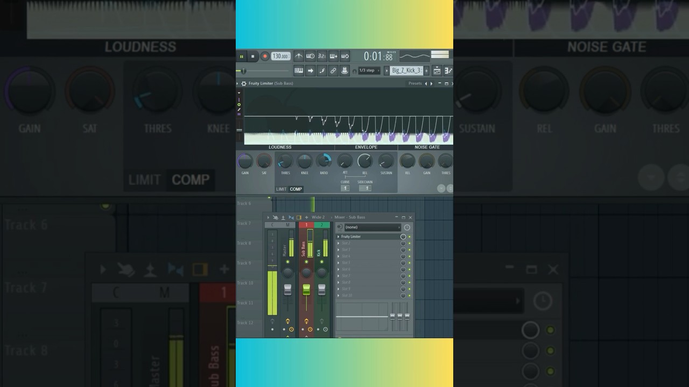Open pattern menu arrow left of Big_Z_Kick_3

click(386, 70)
